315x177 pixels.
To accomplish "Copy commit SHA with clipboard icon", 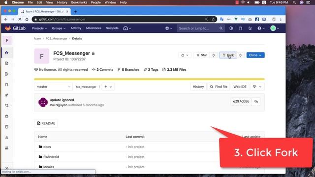I will pos(256,102).
